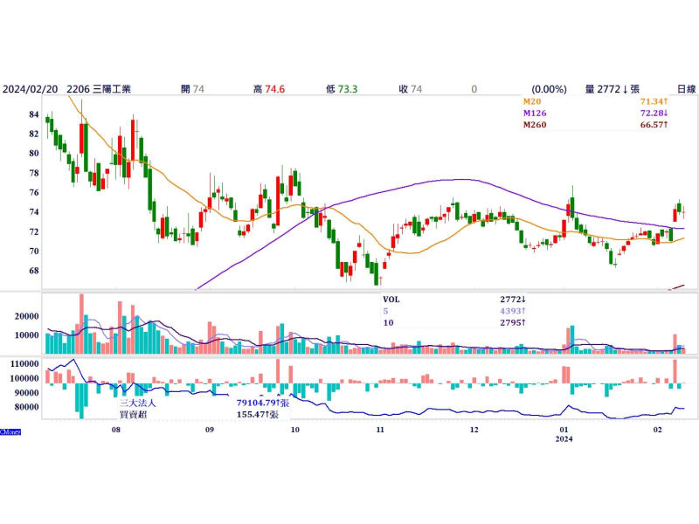Image resolution: width=699 pixels, height=524 pixels.
Task: Click the 三大法人 legend label
Action: (x=139, y=403)
